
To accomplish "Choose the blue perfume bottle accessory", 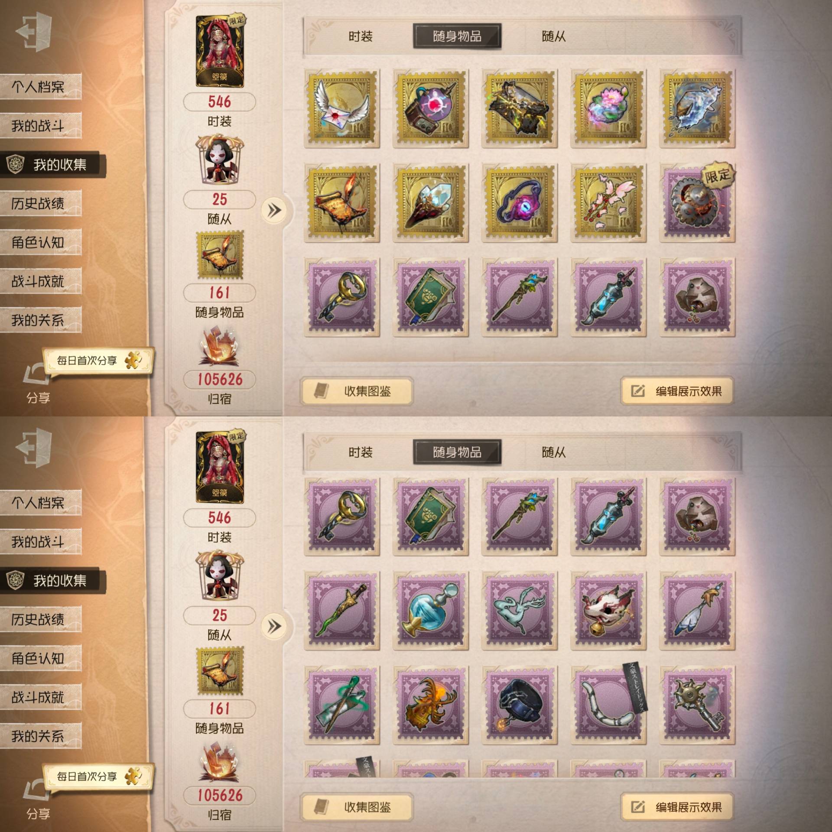I will (431, 611).
